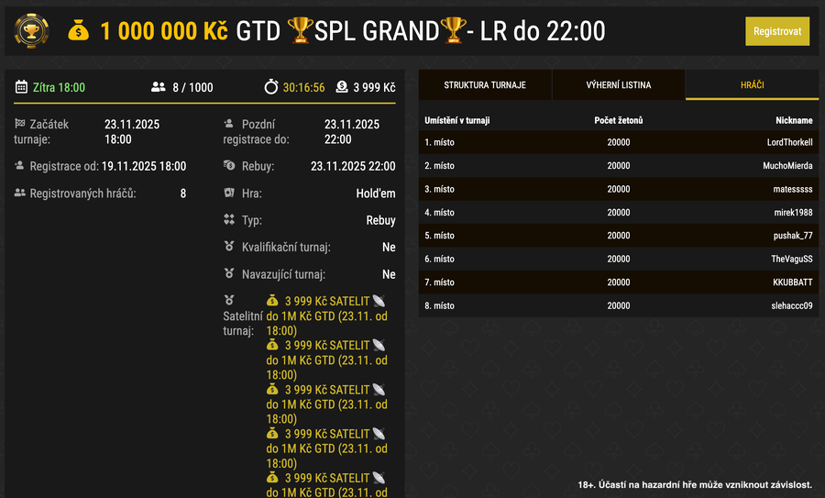This screenshot has height=498, width=825.
Task: Click the players icon beside 8 / 1000
Action: (159, 87)
